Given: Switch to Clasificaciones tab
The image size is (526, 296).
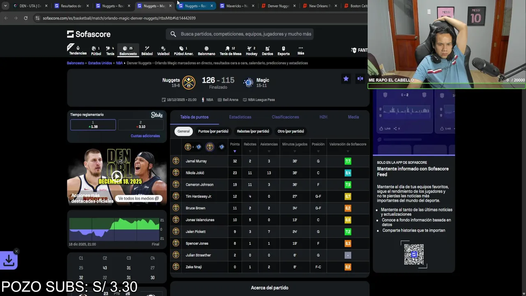Looking at the screenshot, I should click(x=285, y=117).
